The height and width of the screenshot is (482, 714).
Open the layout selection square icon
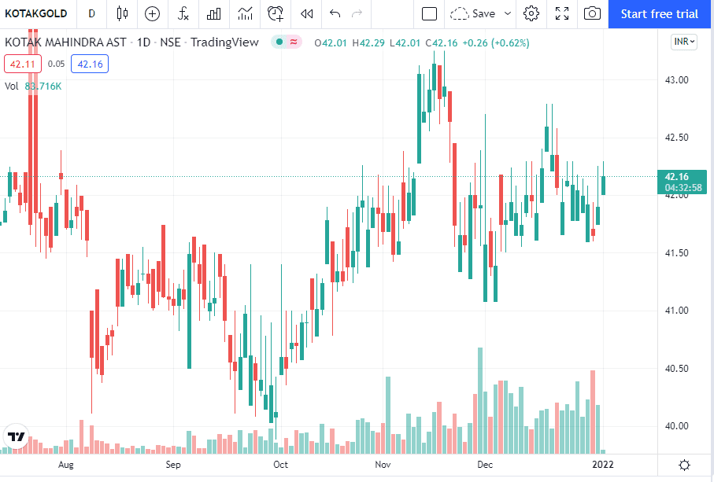coord(429,13)
